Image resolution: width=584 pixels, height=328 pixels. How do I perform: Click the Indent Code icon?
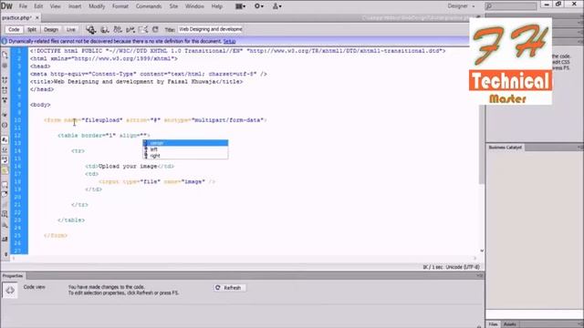pos(5,240)
